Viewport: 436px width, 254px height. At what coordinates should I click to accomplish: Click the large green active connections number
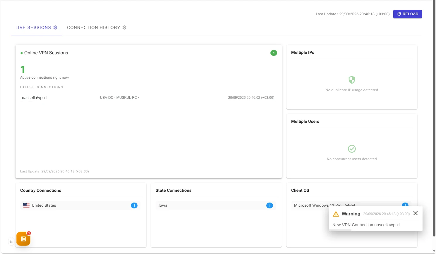tap(23, 70)
